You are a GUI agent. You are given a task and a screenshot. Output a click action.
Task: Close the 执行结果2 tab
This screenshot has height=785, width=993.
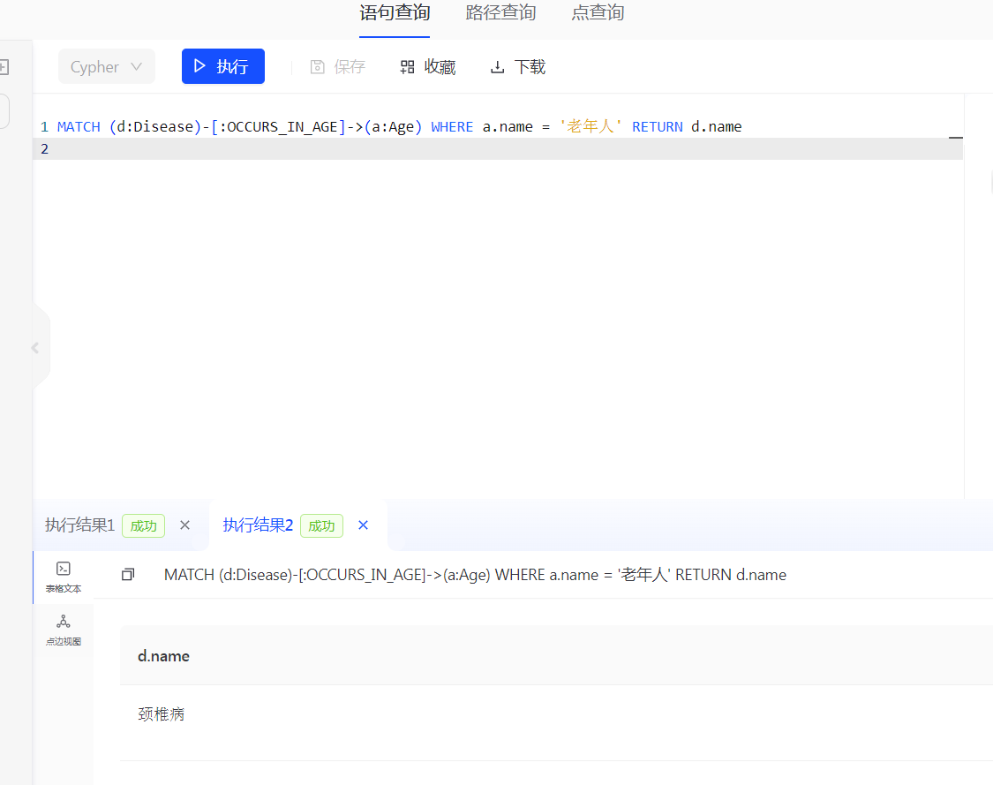coord(363,525)
